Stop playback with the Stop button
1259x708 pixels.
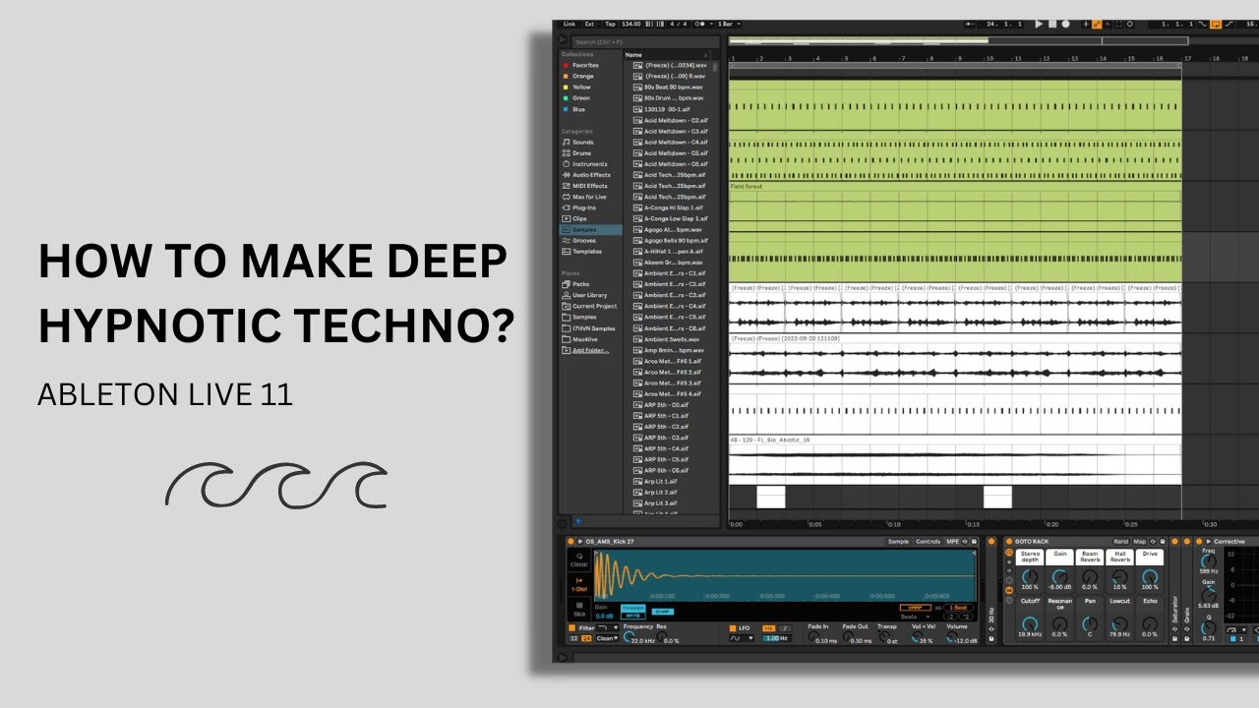click(x=1052, y=24)
